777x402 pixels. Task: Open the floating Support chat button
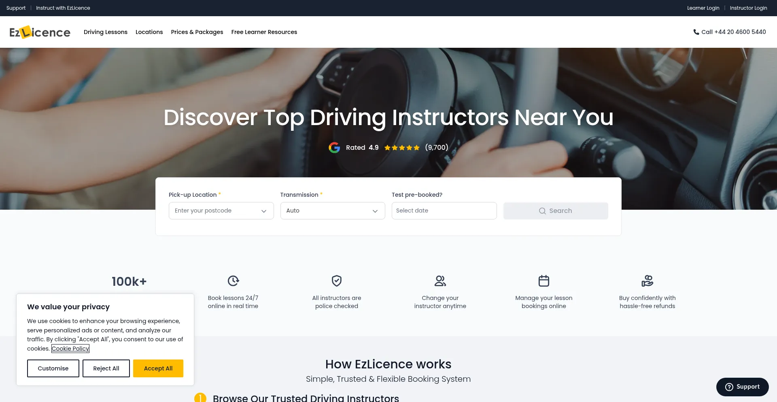coord(742,387)
